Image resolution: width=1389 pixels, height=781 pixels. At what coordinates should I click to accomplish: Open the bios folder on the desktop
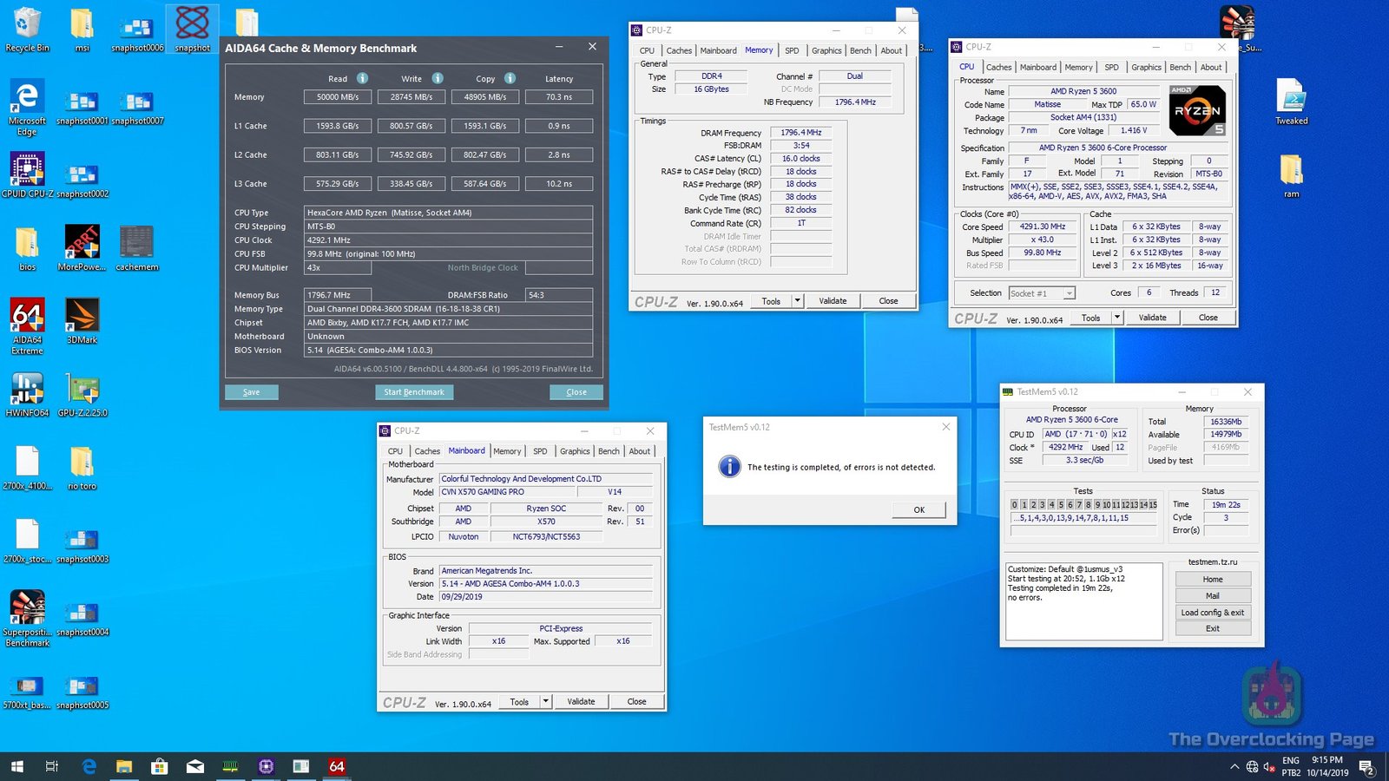(x=27, y=243)
